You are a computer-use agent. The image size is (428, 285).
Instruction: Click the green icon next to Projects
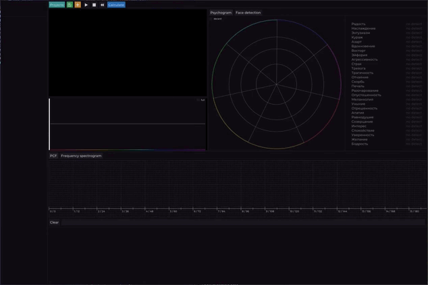click(70, 5)
